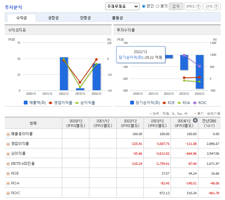Click the 전년대비 (YoY) column header
Screen dimensions: 225x200
point(209,123)
